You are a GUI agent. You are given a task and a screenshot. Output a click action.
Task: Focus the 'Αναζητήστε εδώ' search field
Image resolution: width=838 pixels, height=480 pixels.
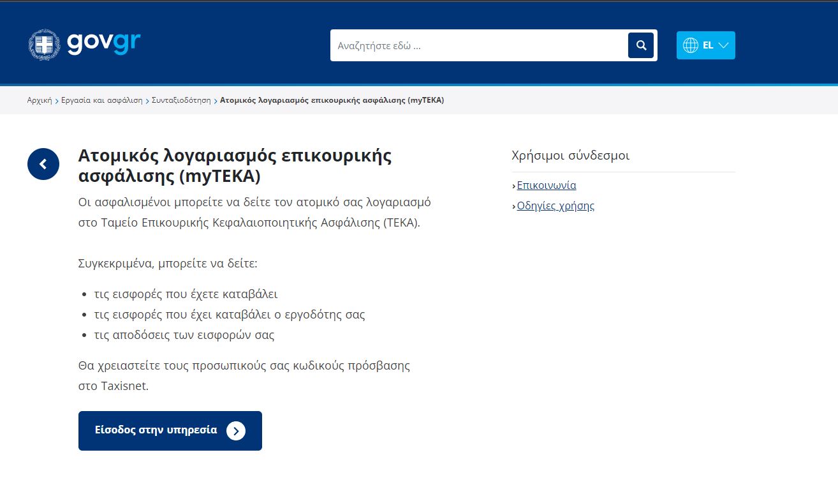[478, 45]
